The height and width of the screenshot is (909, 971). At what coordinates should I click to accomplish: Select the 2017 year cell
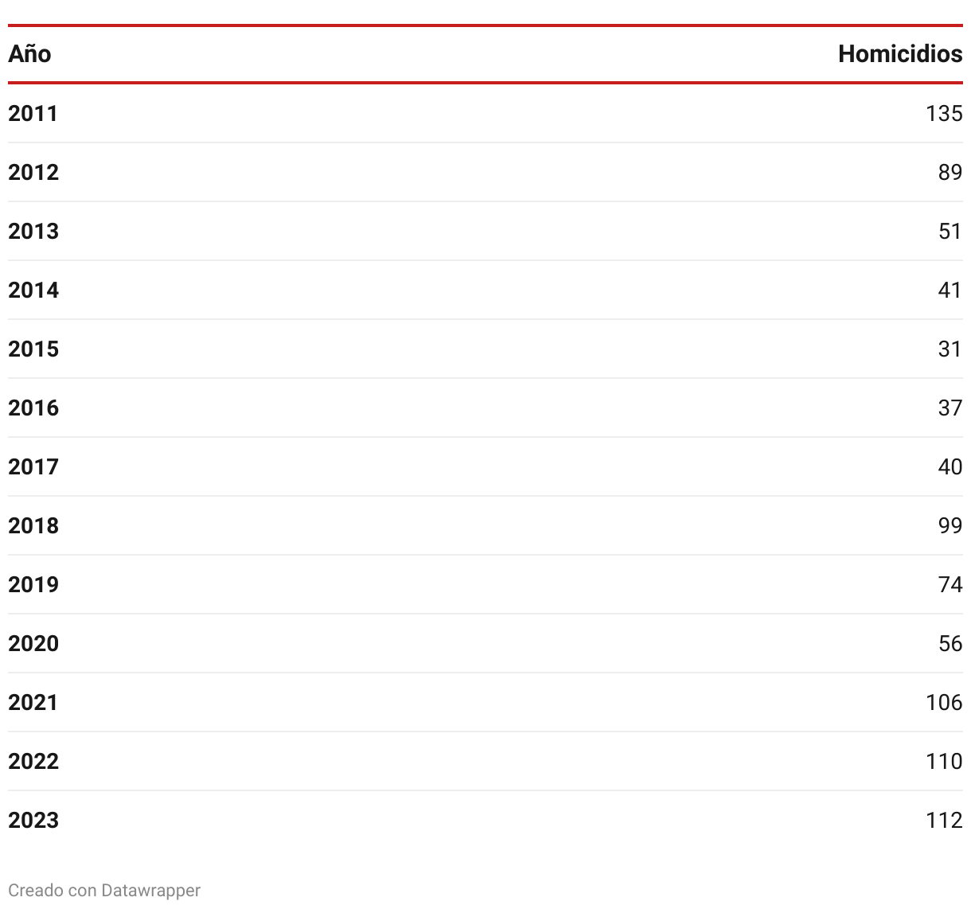33,466
